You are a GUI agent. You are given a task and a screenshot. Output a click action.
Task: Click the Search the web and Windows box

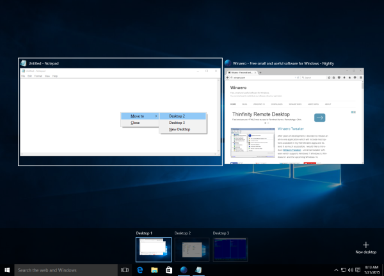tap(66, 270)
